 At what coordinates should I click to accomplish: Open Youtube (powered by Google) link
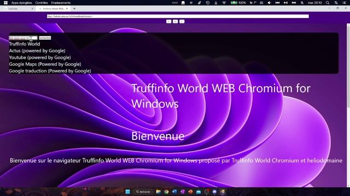(40, 57)
